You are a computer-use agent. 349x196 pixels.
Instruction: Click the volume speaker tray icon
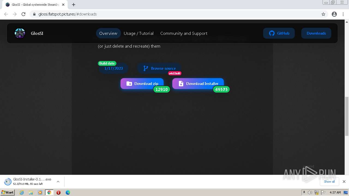click(x=310, y=192)
